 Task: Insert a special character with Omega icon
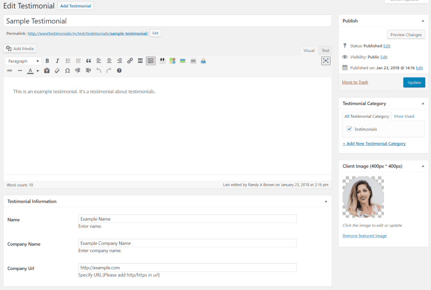pos(68,71)
